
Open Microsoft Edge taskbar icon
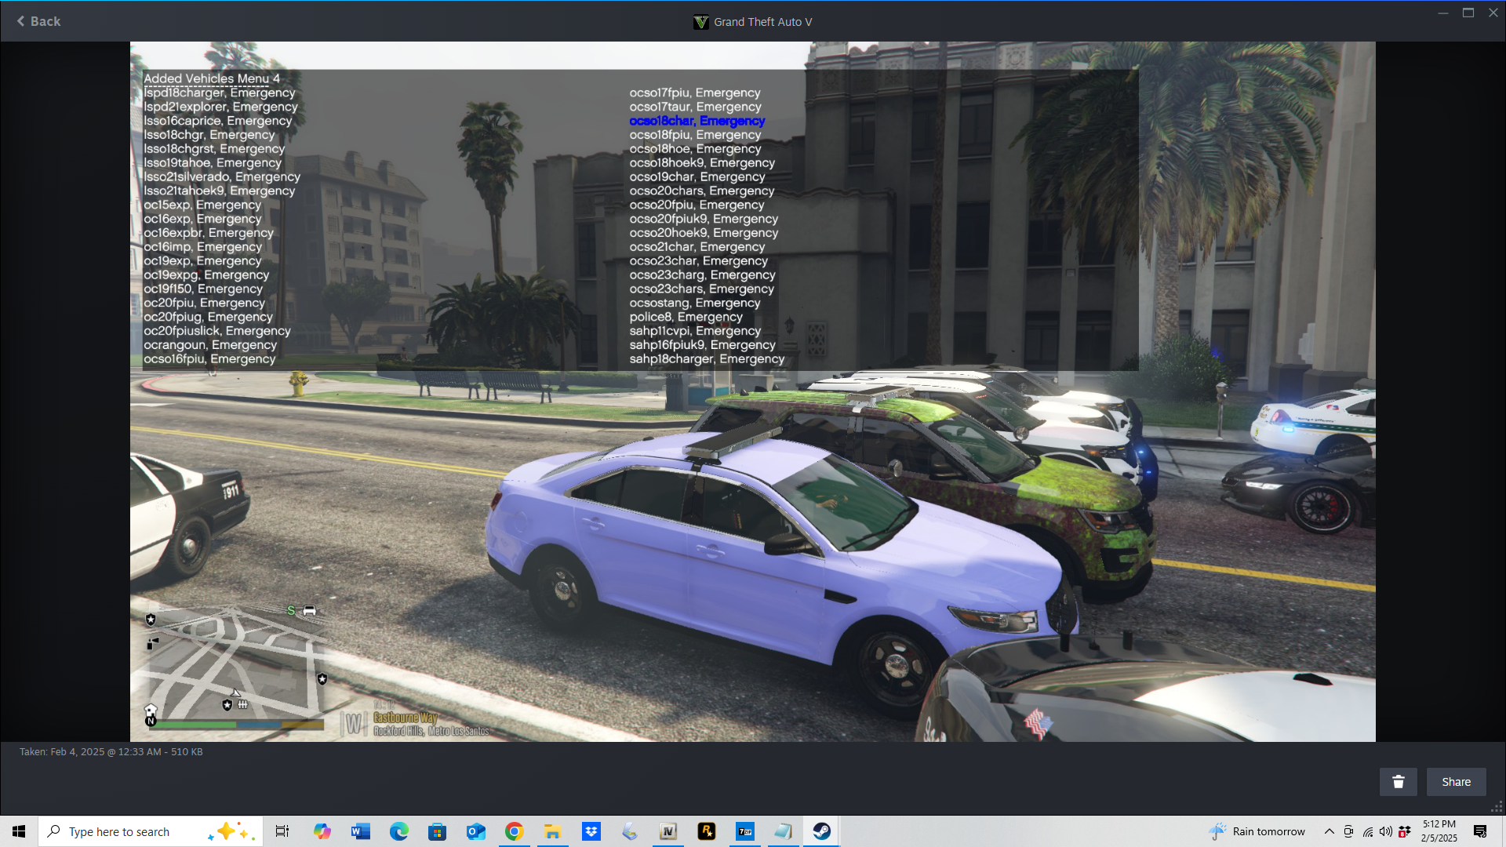(x=398, y=831)
